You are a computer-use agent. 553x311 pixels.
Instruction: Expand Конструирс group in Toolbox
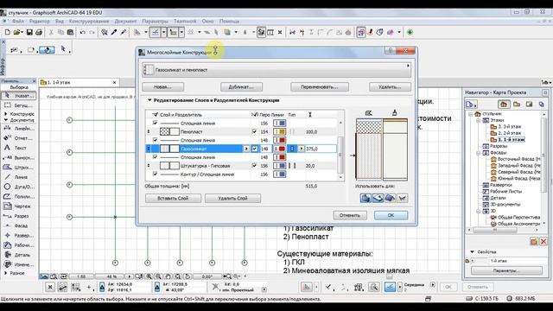coord(6,114)
